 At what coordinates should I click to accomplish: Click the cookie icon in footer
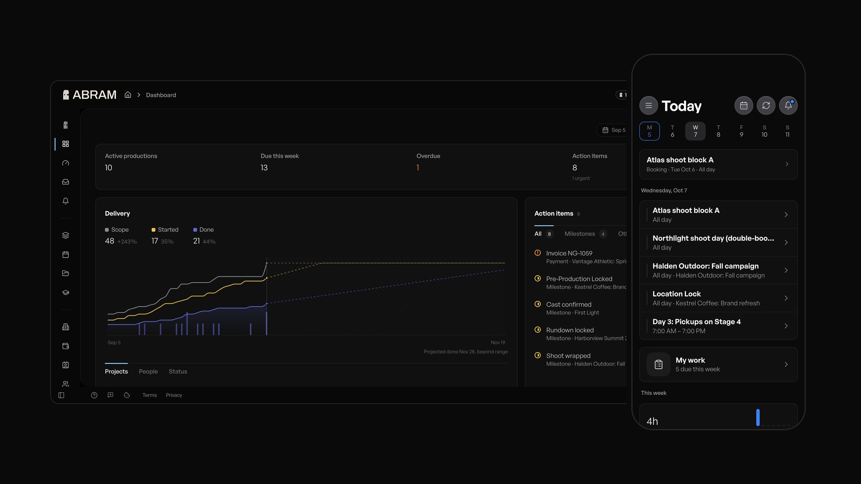coord(127,395)
